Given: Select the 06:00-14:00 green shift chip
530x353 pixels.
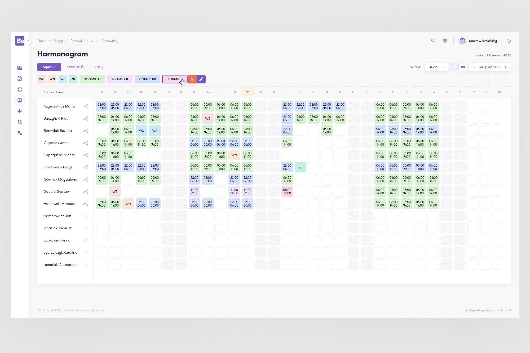Looking at the screenshot, I should tap(92, 79).
